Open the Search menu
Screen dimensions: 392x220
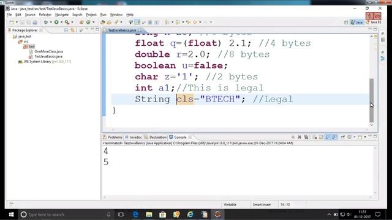click(77, 15)
